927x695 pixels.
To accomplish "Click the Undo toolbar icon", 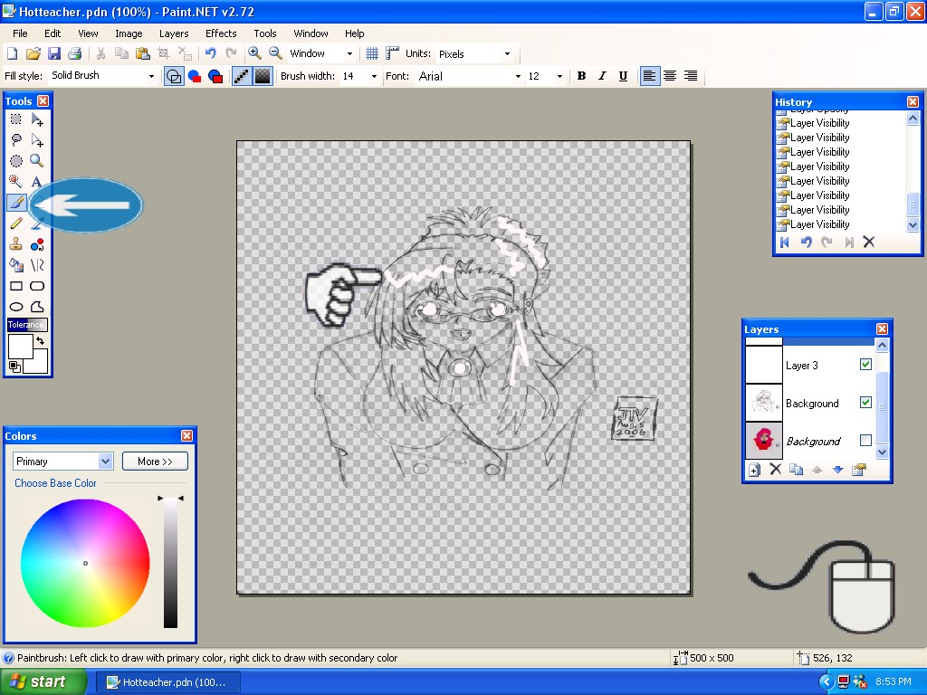I will click(210, 53).
